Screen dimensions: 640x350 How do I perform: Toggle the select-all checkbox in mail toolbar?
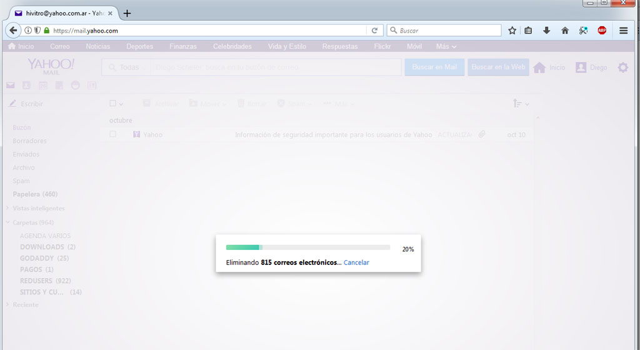tap(112, 104)
